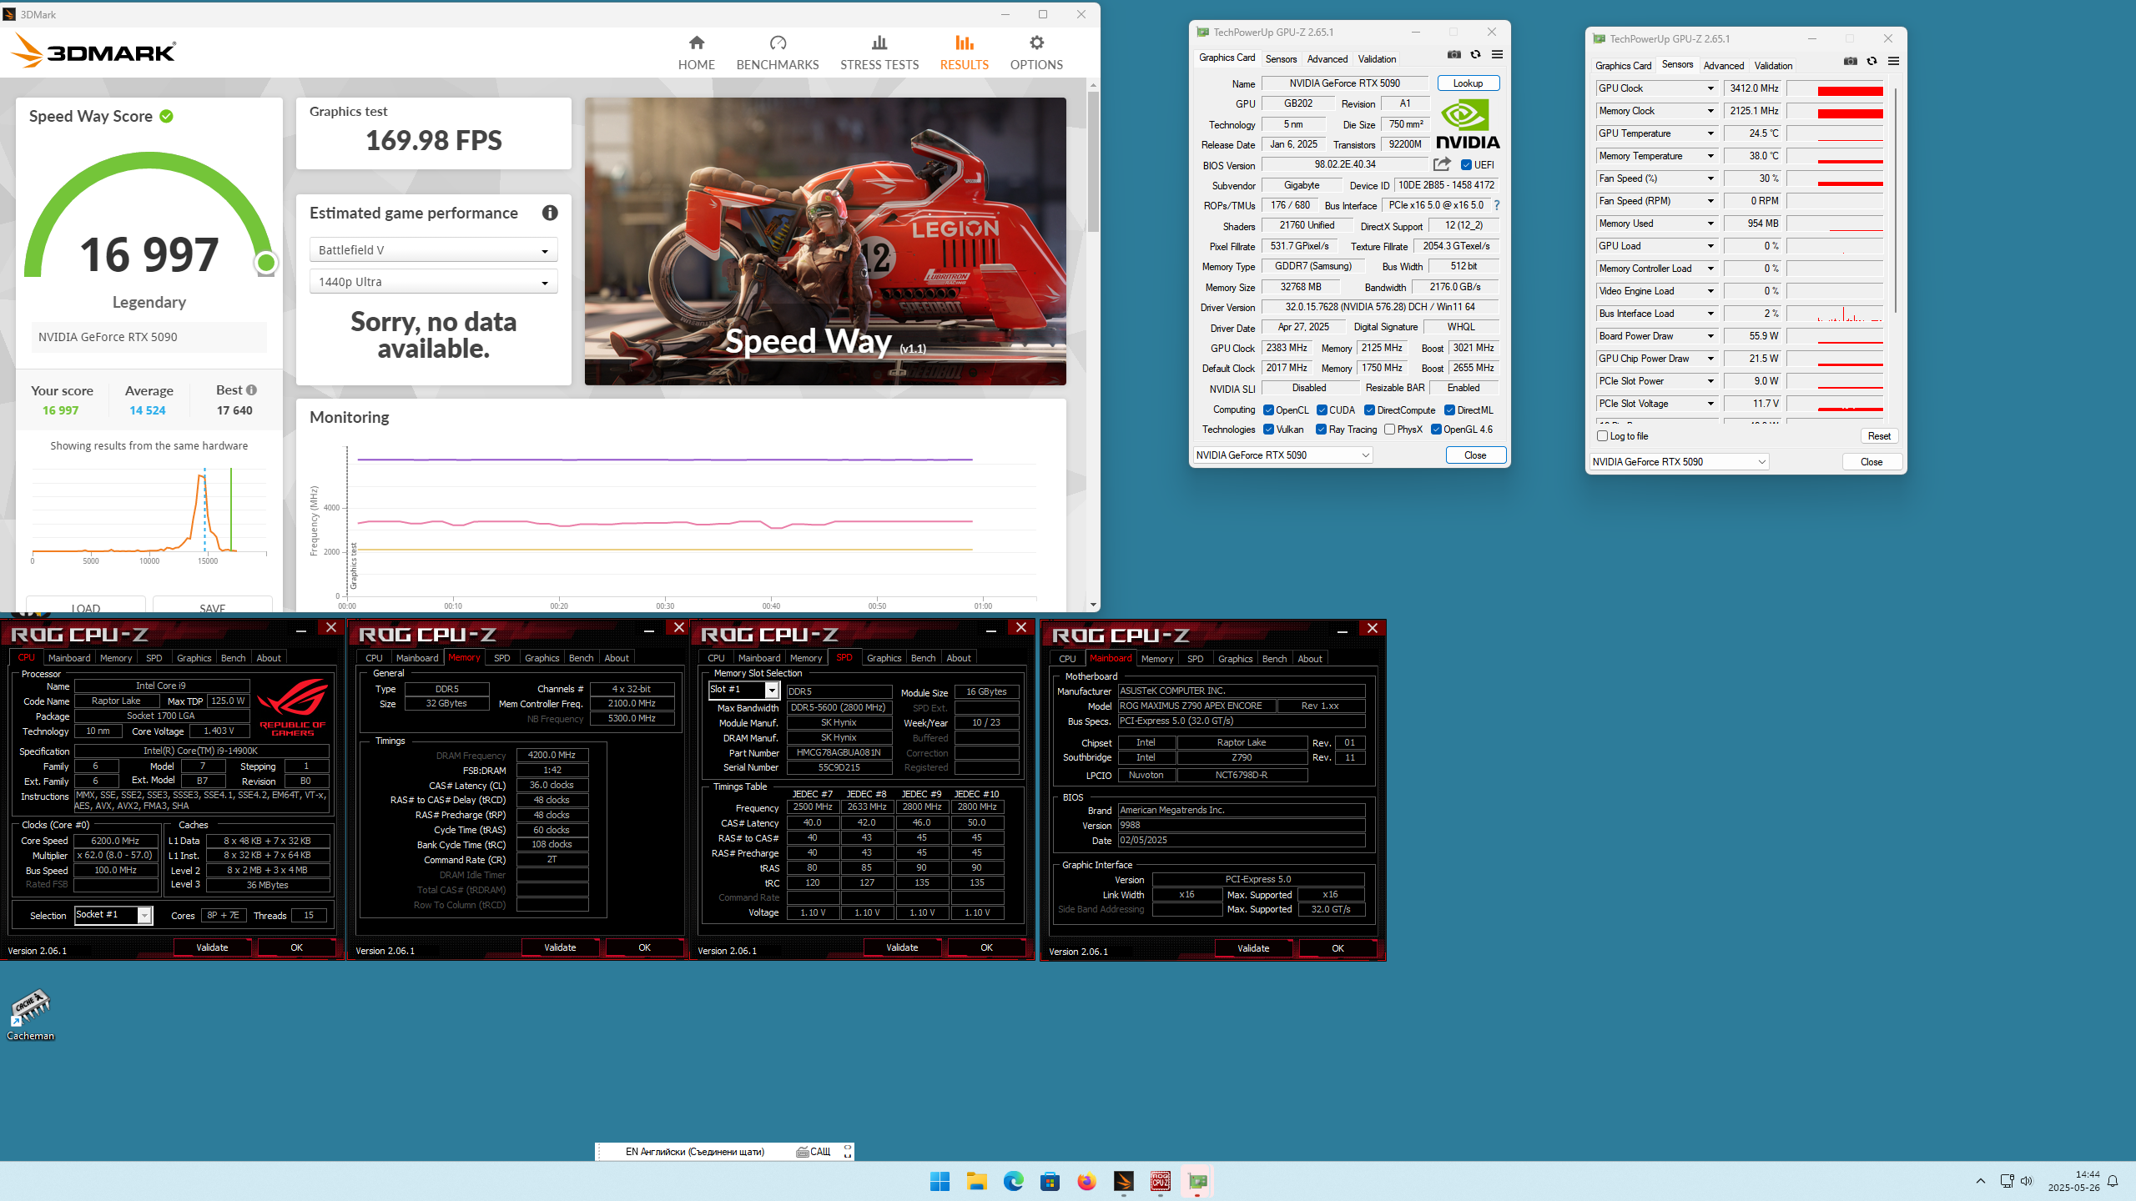Click the info icon next to Best score
The image size is (2136, 1201).
point(252,389)
